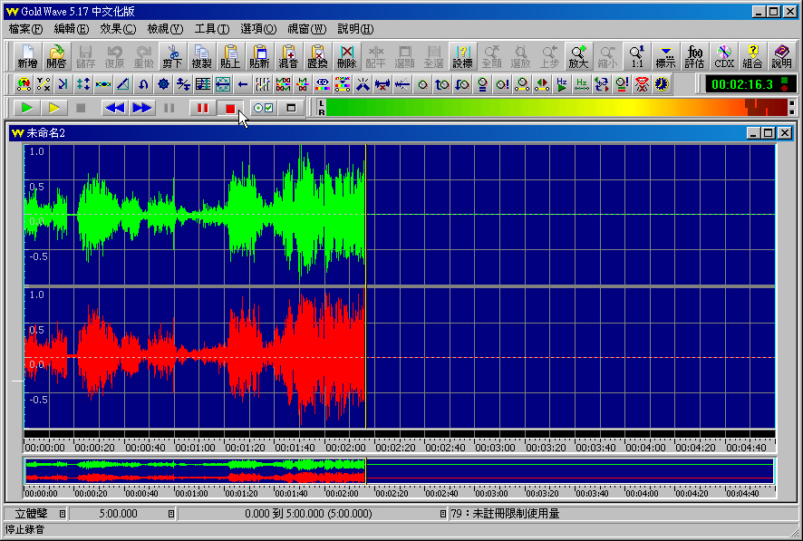Open the 效果 (Effects) menu
The image size is (803, 541).
[118, 29]
